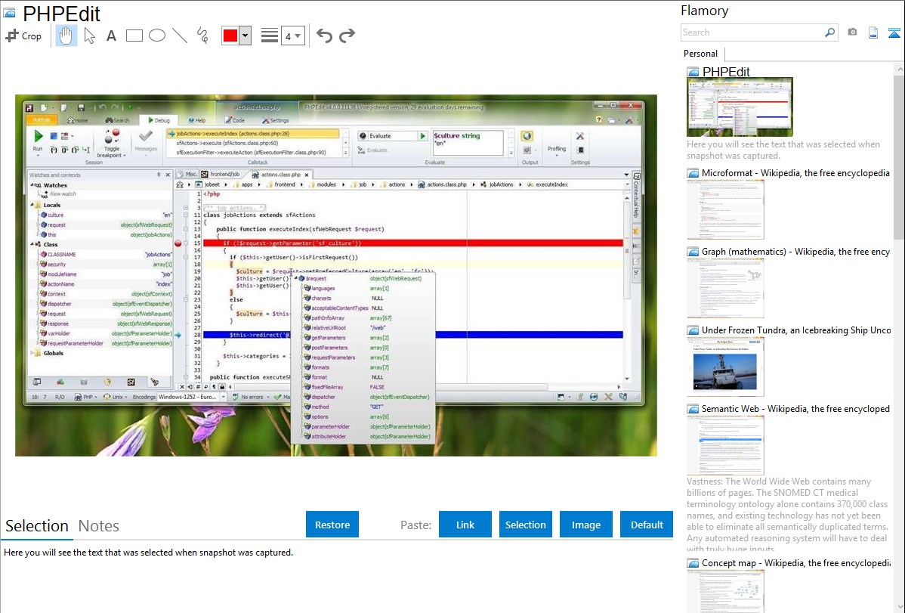Click the snapshot list scrollbar up arrow

click(900, 69)
